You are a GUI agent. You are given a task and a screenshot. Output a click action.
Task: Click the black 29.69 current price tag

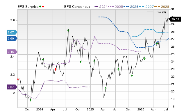click(175, 19)
